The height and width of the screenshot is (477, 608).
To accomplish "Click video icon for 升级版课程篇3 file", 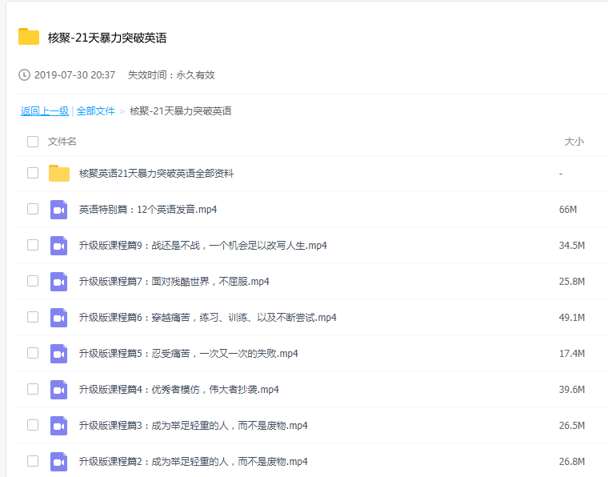I will coord(59,426).
